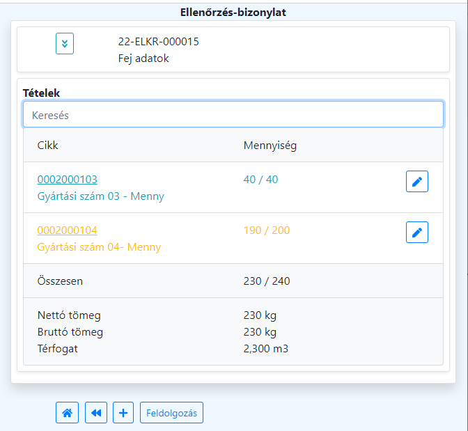Click the Cikk column header
Screen dimensions: 468x431
[48, 146]
